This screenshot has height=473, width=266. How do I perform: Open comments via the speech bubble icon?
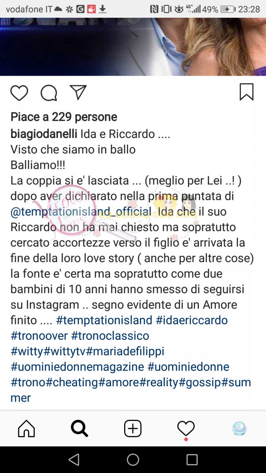49,93
